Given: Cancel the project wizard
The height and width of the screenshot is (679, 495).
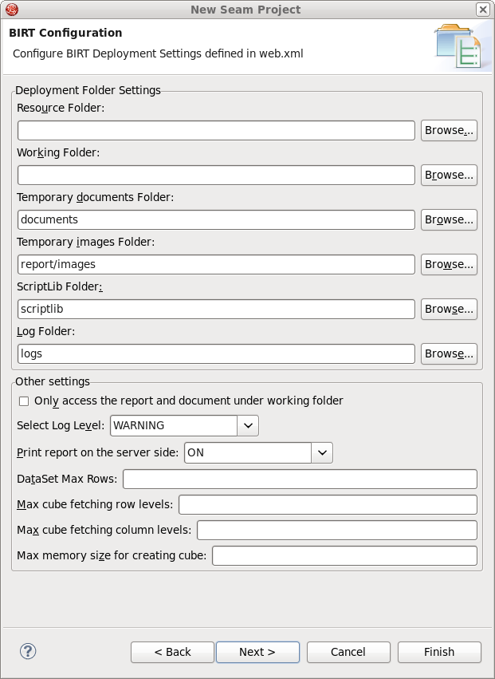Looking at the screenshot, I should [348, 652].
